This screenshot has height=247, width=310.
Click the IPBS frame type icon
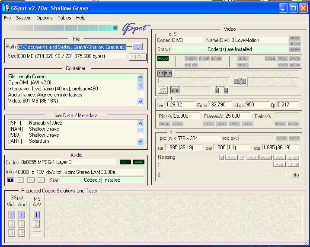tap(164, 74)
